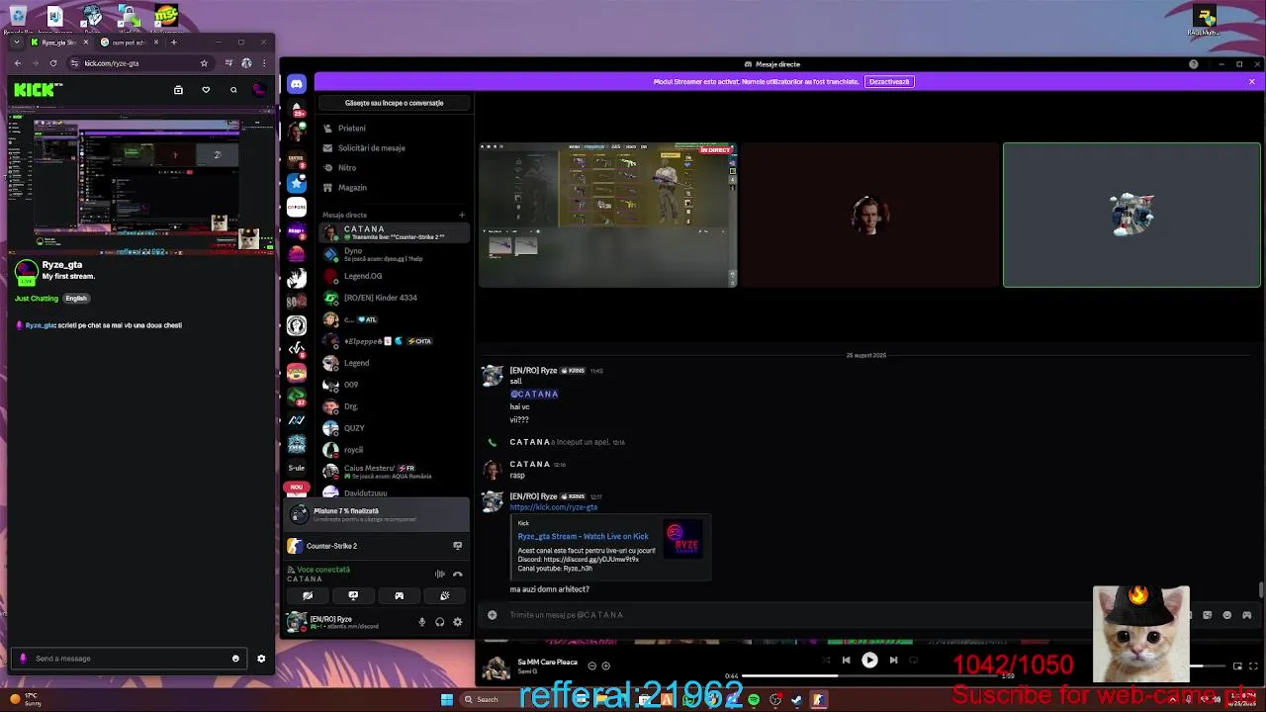Open the soundboard button in voice panel
This screenshot has height=712, width=1266.
444,595
